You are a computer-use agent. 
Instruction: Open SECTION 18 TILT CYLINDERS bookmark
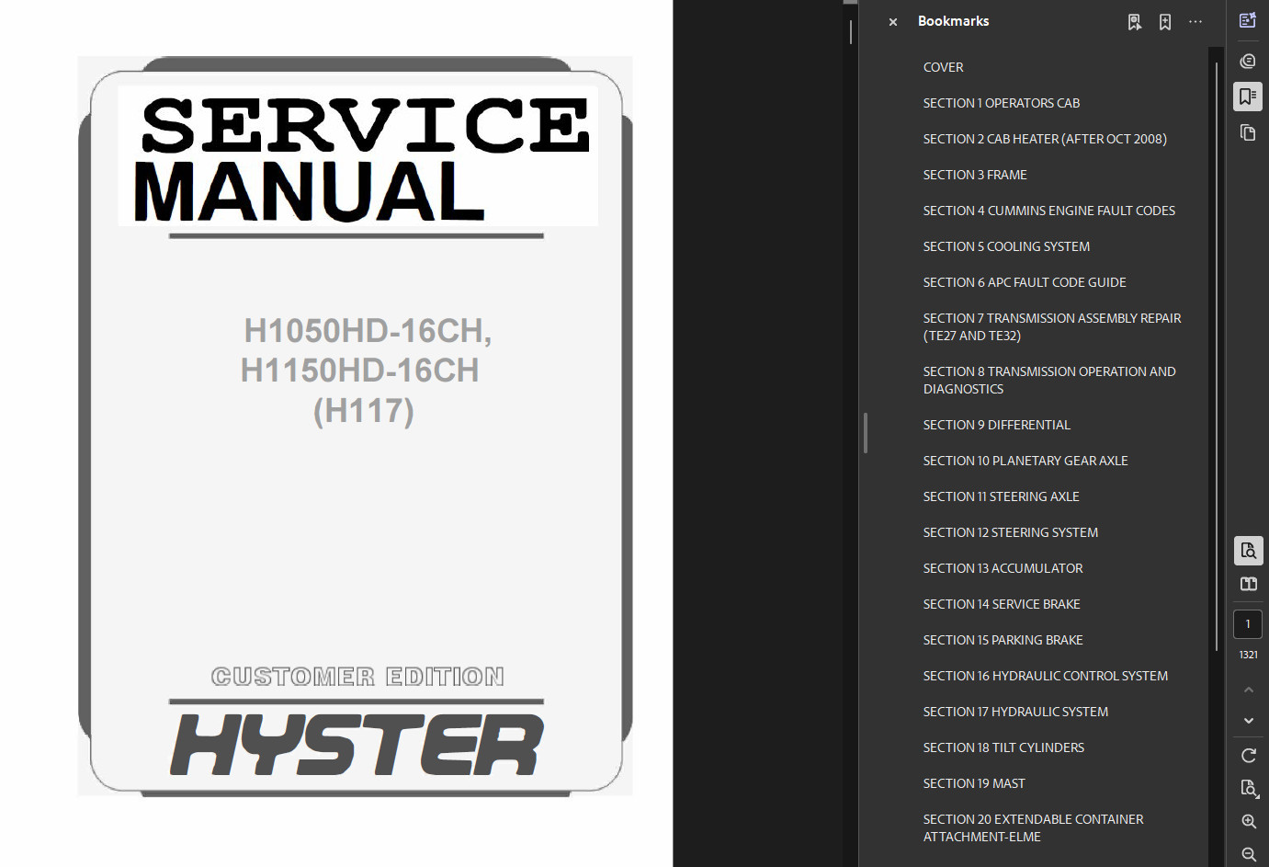point(1003,747)
